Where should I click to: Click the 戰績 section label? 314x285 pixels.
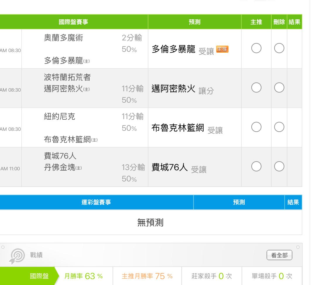pyautogui.click(x=36, y=255)
